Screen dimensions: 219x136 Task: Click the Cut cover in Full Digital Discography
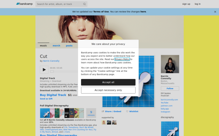tap(45, 113)
